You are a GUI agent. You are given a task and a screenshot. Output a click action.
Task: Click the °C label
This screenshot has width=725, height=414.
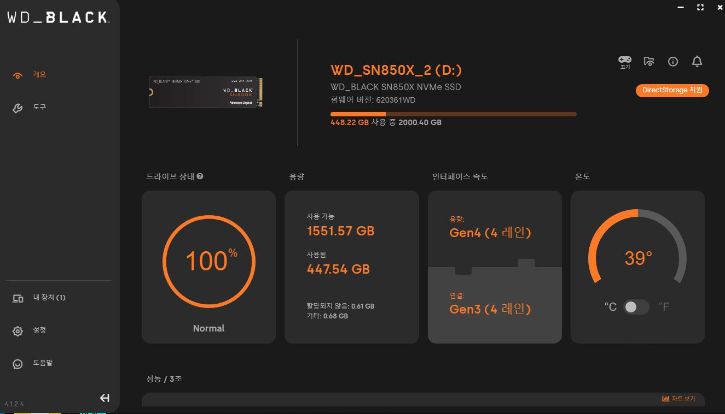pos(611,307)
